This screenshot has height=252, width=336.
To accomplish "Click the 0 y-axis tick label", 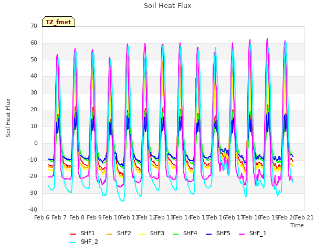I will [x=36, y=143].
